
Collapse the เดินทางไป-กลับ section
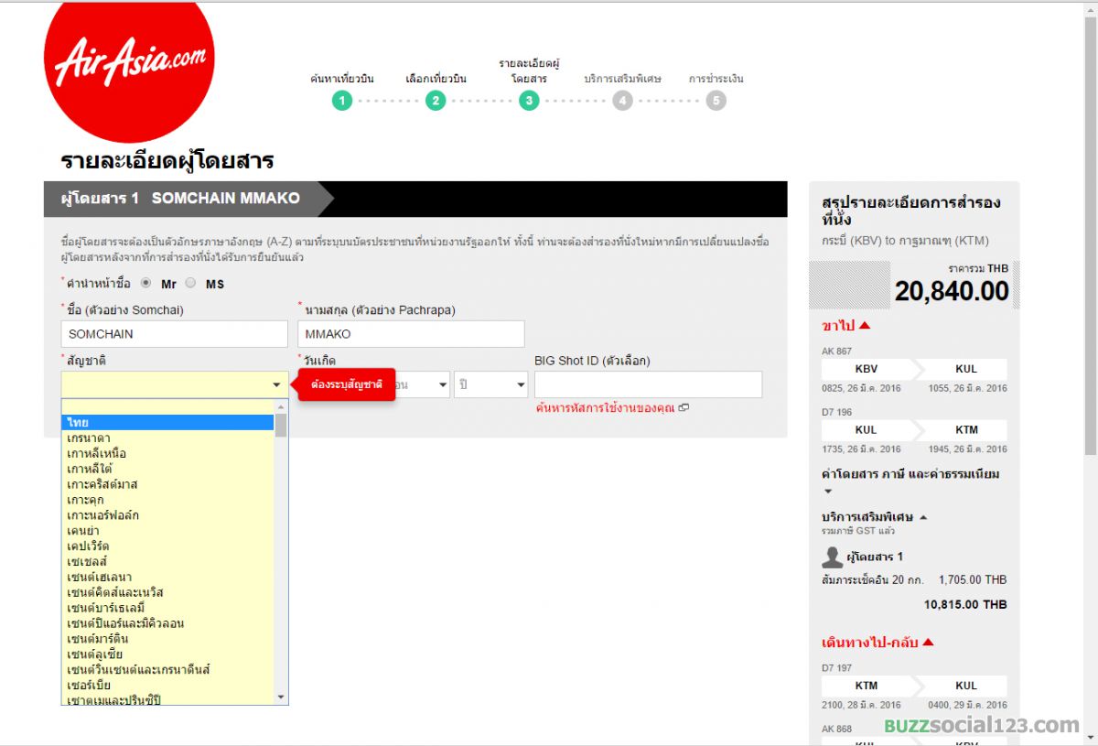coord(927,643)
